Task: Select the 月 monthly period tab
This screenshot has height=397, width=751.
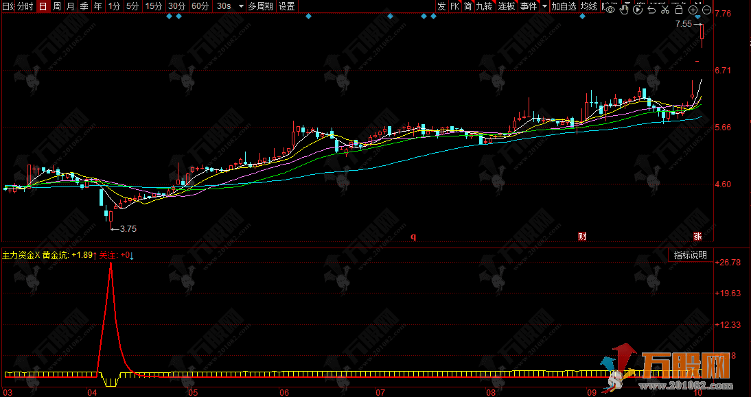Action: point(71,6)
